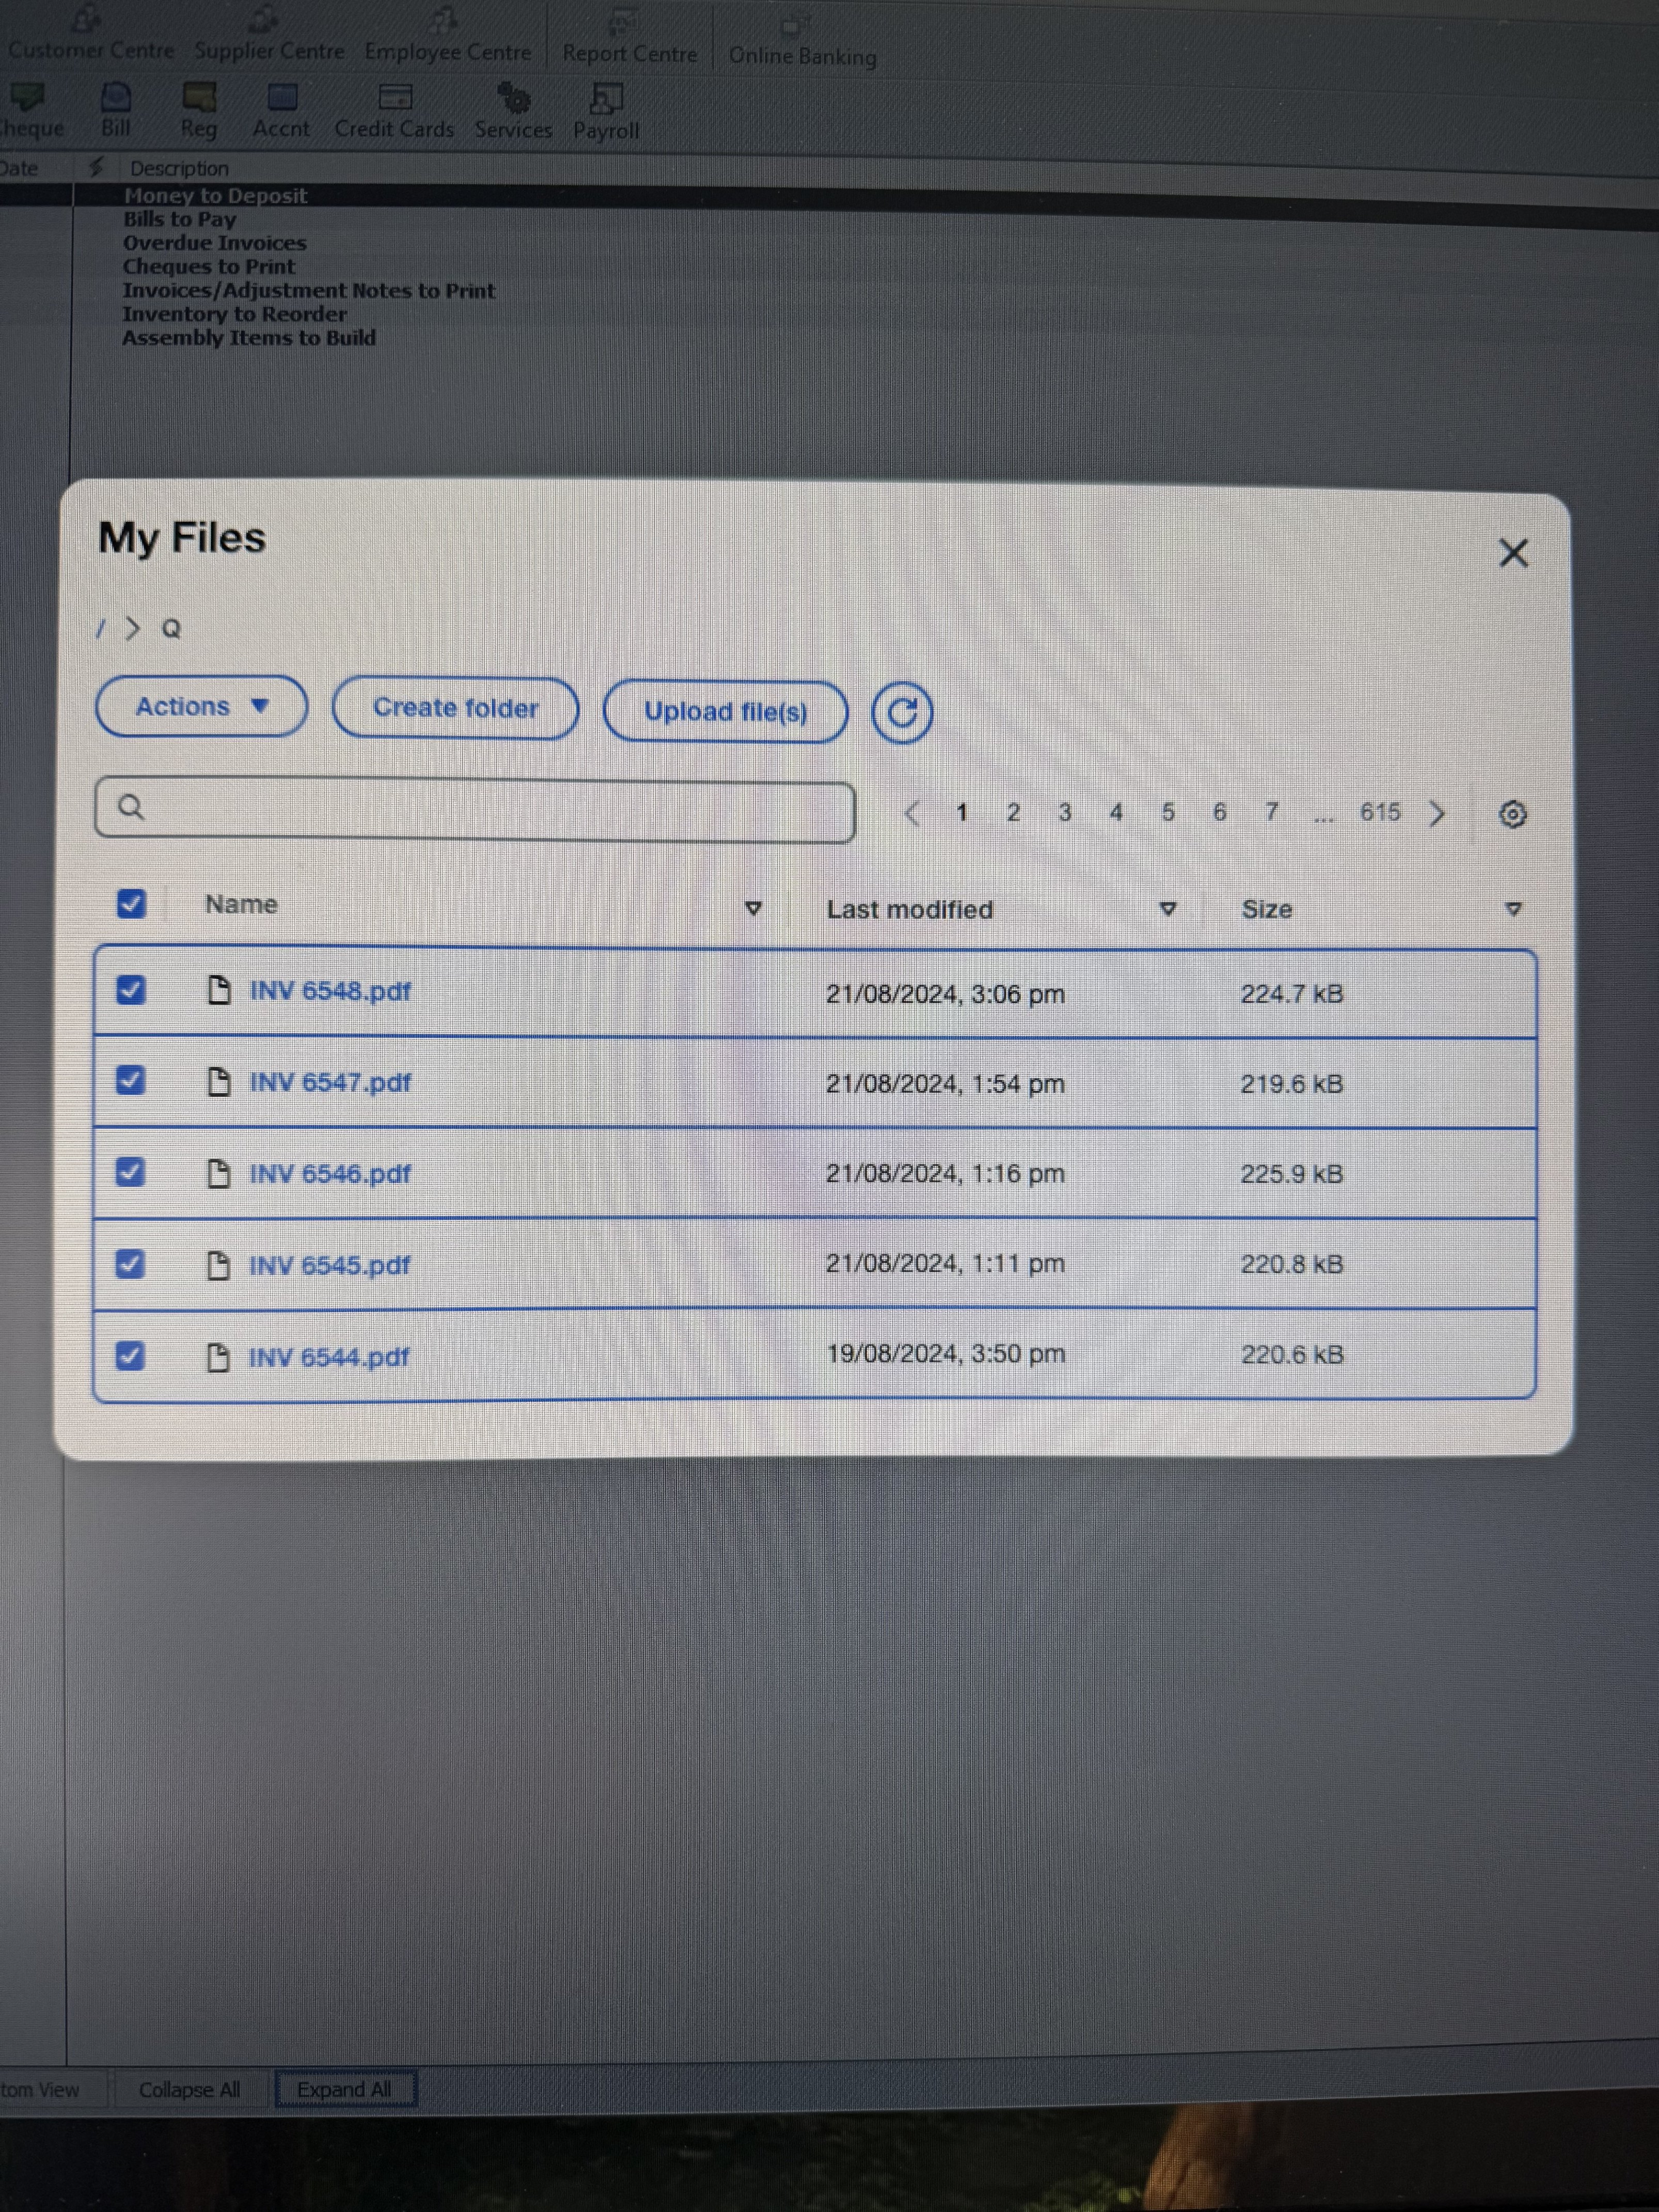Uncheck the INV 6545.pdf checkbox
Screen dimensions: 1659x2212
point(130,1264)
